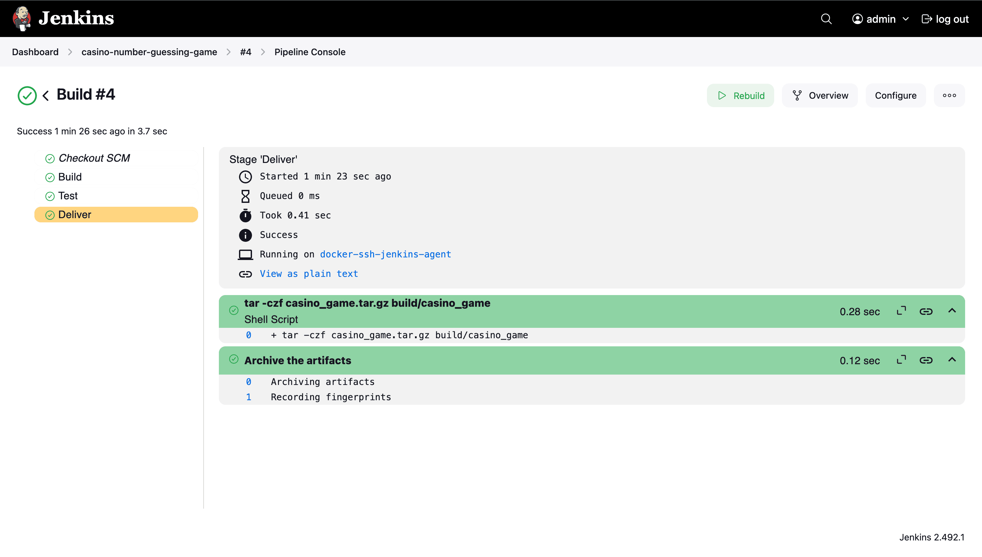Go to casino-number-guessing-game breadcrumb
Screen dimensions: 982x557
tap(149, 52)
